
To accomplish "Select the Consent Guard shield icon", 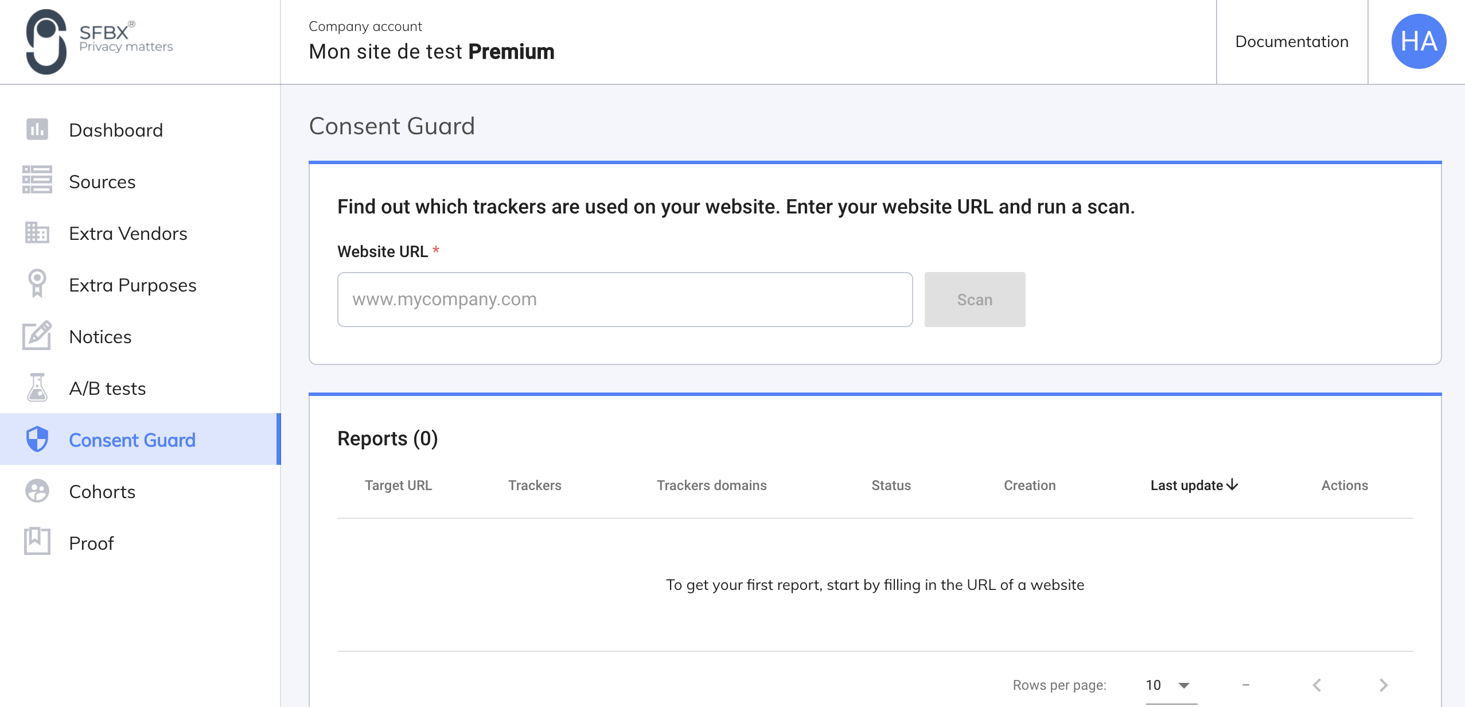I will point(37,440).
